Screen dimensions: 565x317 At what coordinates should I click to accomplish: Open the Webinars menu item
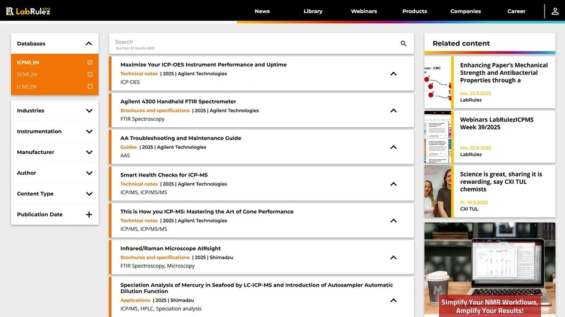[364, 11]
